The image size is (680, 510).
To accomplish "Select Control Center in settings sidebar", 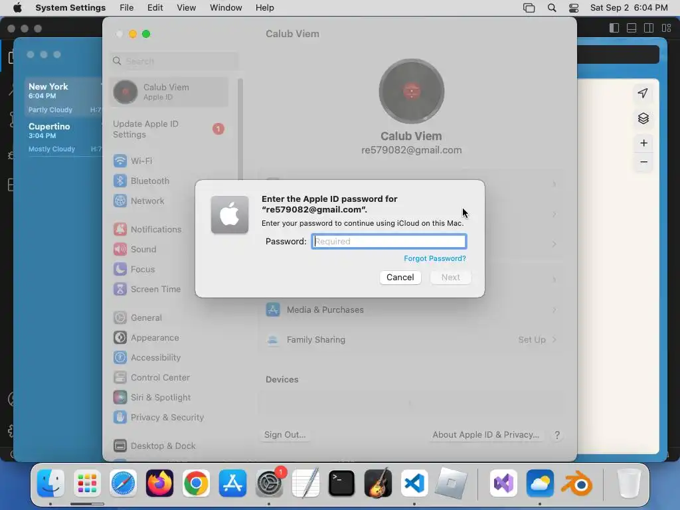I will click(169, 378).
